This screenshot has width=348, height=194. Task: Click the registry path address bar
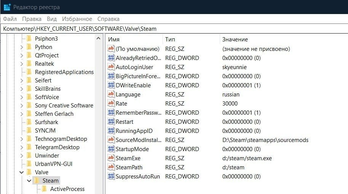(x=174, y=29)
